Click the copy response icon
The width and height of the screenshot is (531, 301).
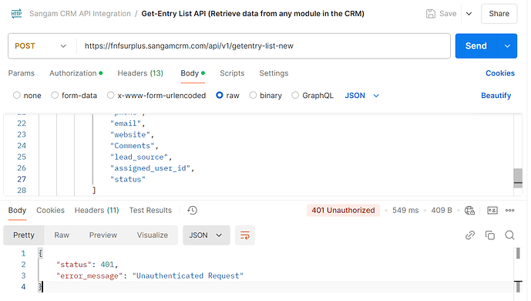[489, 235]
